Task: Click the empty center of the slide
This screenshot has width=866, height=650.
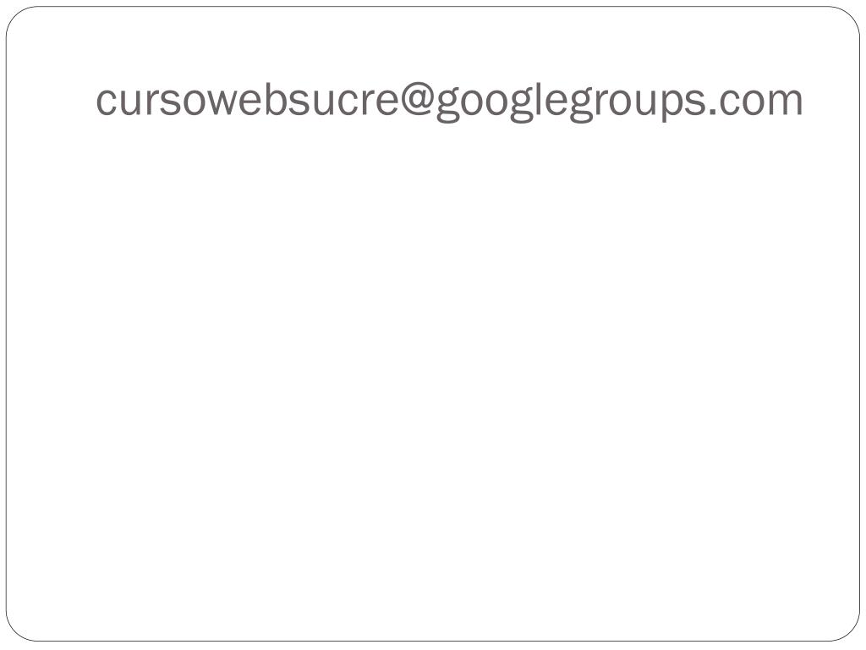Action: (x=433, y=343)
